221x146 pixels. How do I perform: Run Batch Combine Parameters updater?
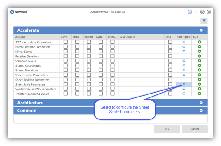(199, 46)
